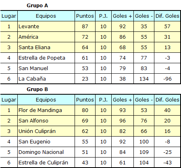Viewport: 181px width, 168px height.
Task: Click the Grupo B heading
Action: click(x=37, y=89)
